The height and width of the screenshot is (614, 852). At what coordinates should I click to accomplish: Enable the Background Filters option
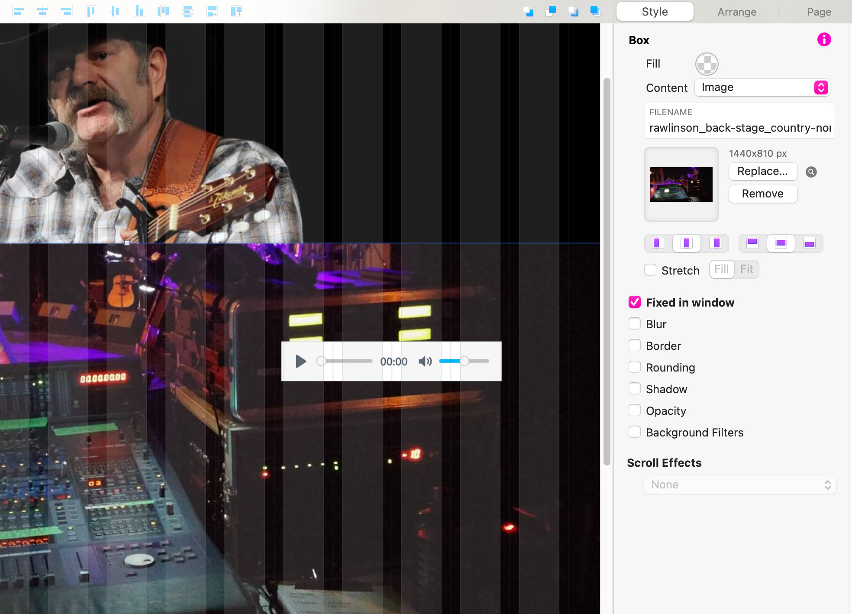pos(635,432)
